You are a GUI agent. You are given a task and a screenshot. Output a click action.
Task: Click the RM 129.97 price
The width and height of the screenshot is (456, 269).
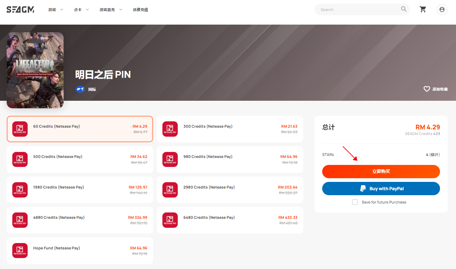point(138,187)
